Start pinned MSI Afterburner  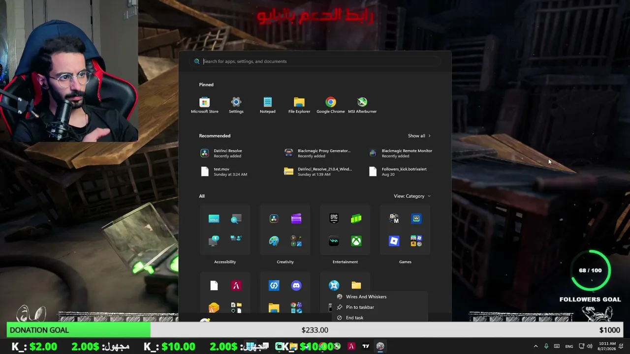[x=362, y=105]
